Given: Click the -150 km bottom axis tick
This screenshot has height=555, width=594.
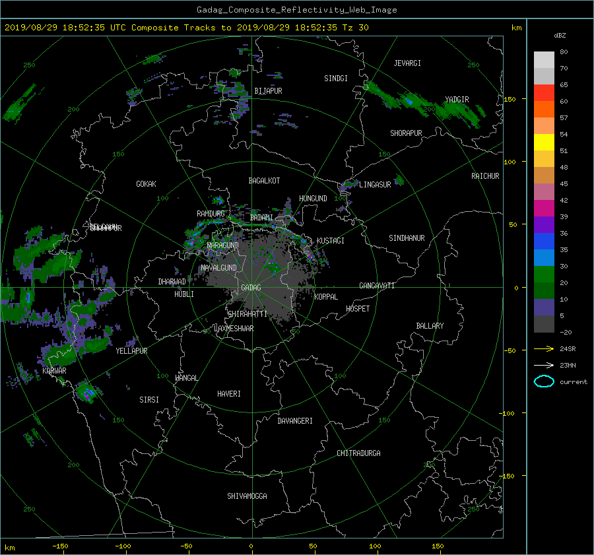Looking at the screenshot, I should [x=60, y=546].
